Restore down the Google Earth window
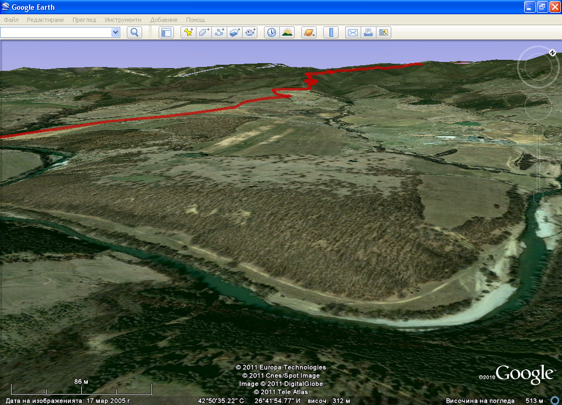 pyautogui.click(x=542, y=7)
